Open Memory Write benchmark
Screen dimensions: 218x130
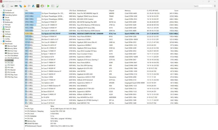tap(12, 48)
